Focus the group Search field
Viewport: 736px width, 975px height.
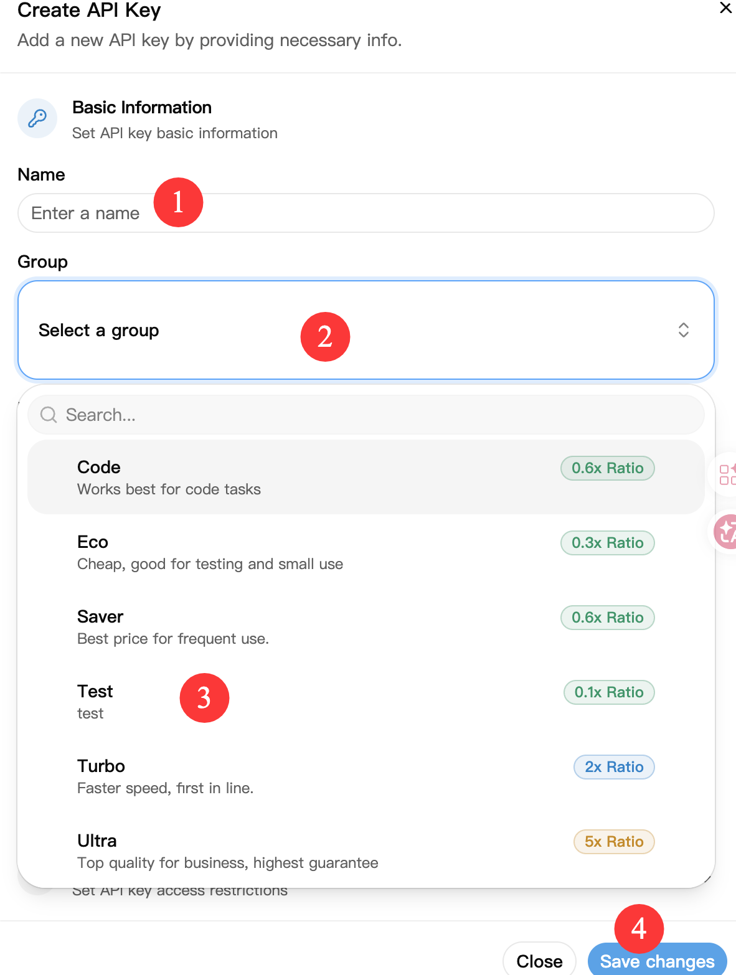click(366, 415)
